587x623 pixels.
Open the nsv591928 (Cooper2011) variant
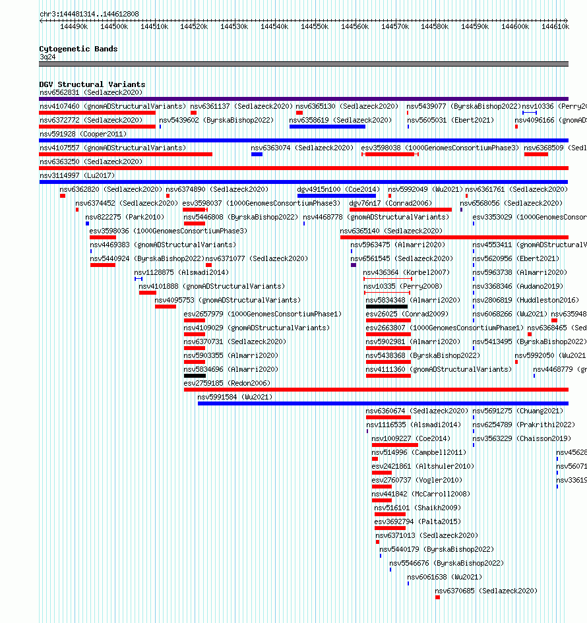click(83, 134)
